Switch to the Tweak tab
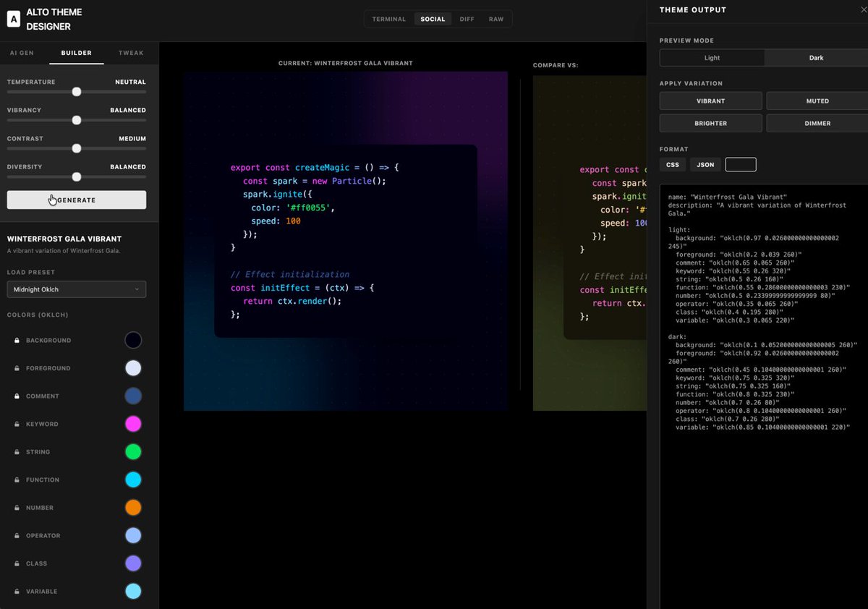868x609 pixels. pyautogui.click(x=132, y=53)
